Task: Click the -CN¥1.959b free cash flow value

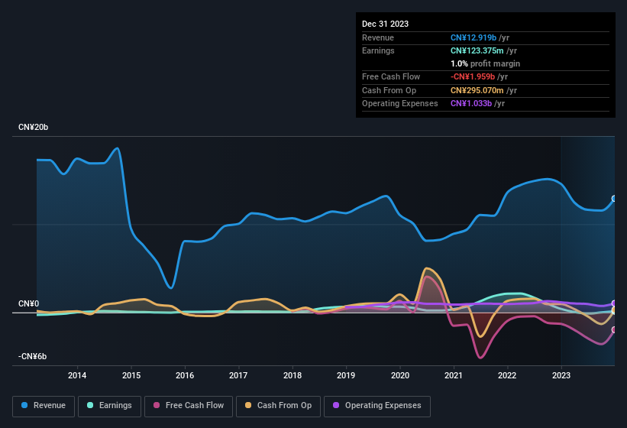Action: [x=473, y=76]
